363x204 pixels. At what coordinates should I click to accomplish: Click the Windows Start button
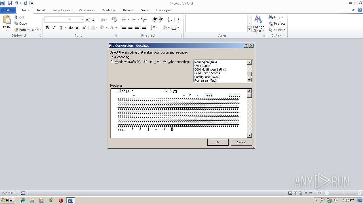click(x=8, y=200)
